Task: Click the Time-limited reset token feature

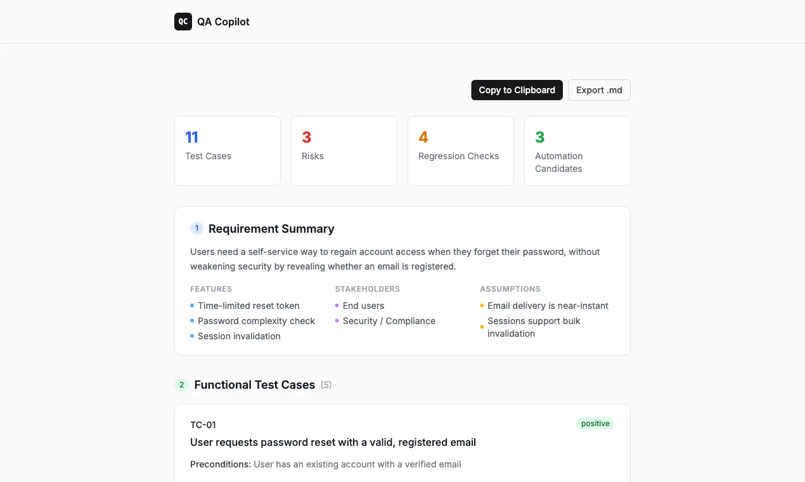Action: [248, 306]
